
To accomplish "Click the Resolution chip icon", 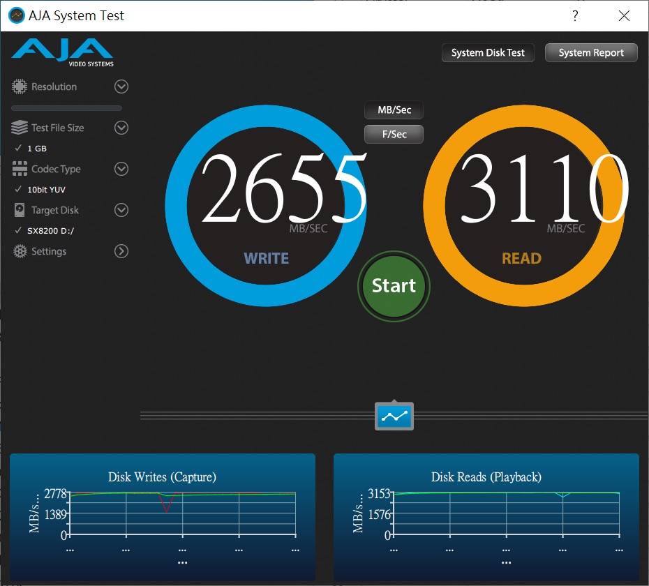I will click(x=19, y=87).
